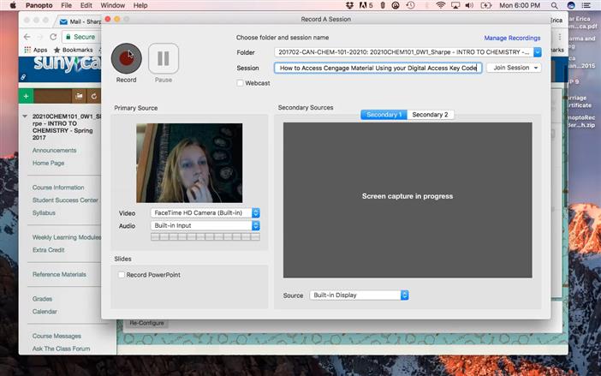Click the audio input level meter
The image size is (601, 376).
(205, 237)
